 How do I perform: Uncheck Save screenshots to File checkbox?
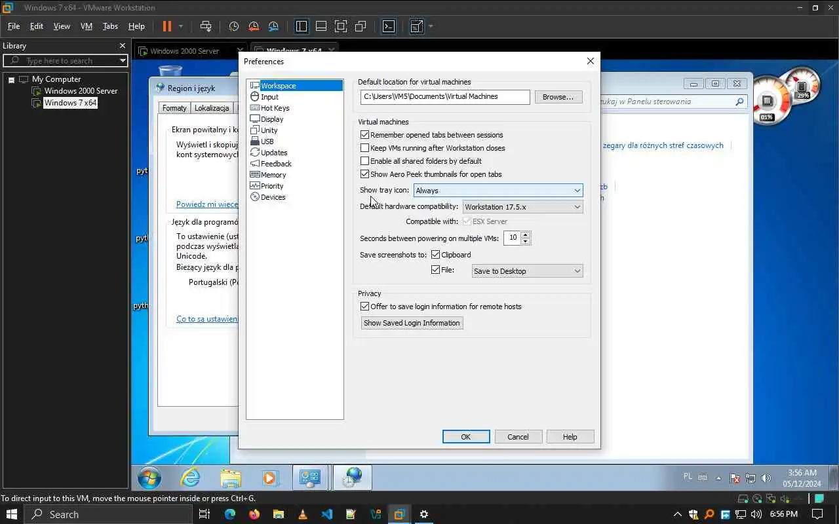point(435,270)
